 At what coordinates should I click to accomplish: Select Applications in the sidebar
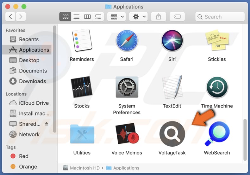point(27,50)
